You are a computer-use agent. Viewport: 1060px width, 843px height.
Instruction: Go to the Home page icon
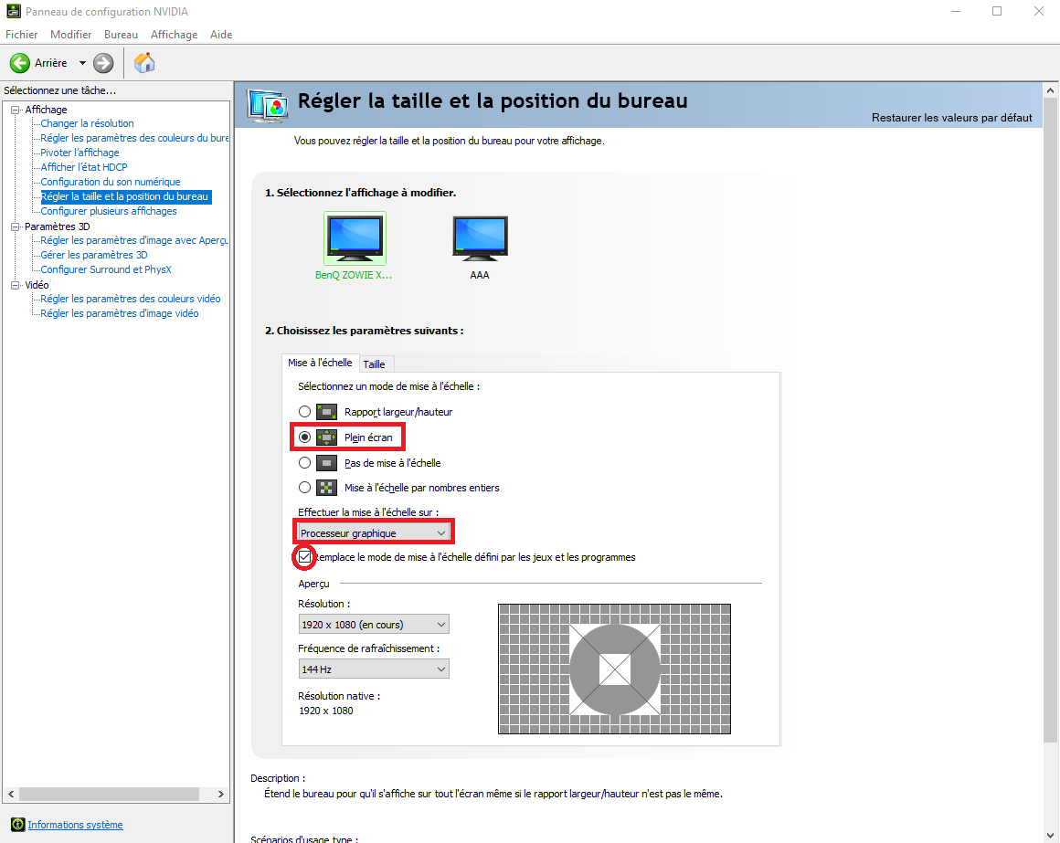pos(144,63)
